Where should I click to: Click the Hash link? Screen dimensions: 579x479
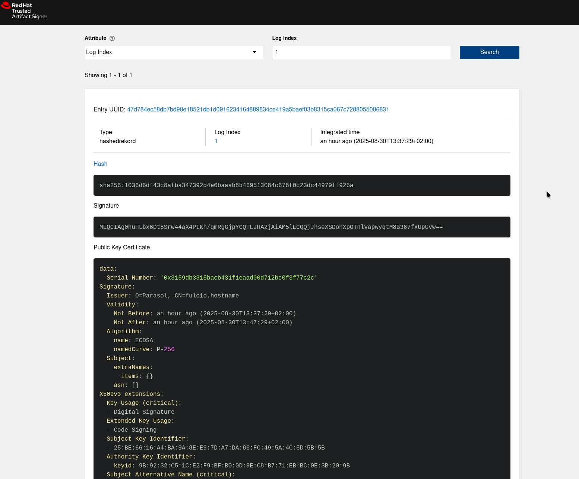click(100, 164)
